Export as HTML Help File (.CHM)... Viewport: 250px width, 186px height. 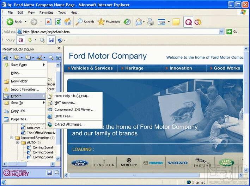click(74, 96)
